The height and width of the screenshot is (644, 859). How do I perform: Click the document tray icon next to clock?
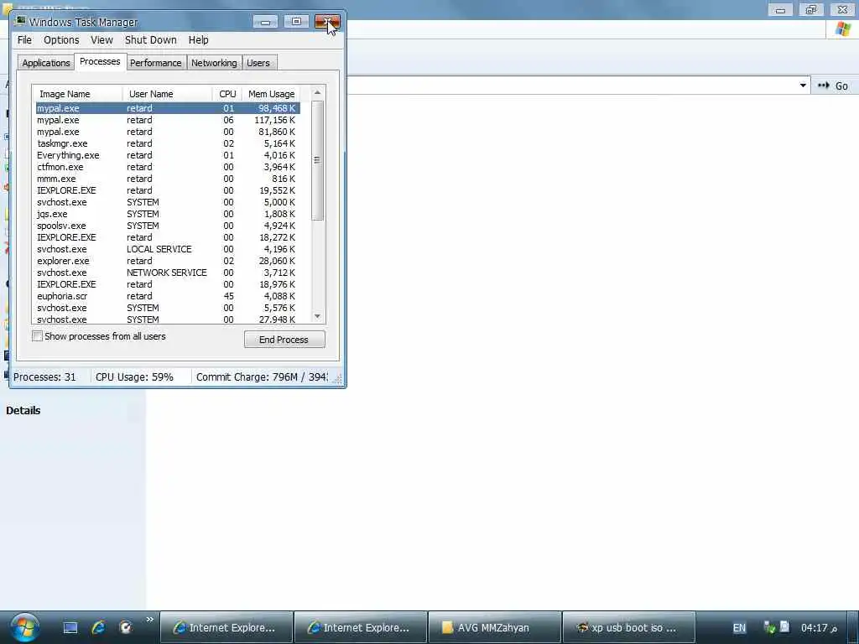coord(784,626)
